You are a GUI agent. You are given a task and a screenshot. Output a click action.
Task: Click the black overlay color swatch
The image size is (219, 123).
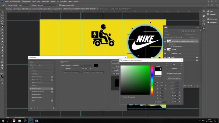click(96, 65)
